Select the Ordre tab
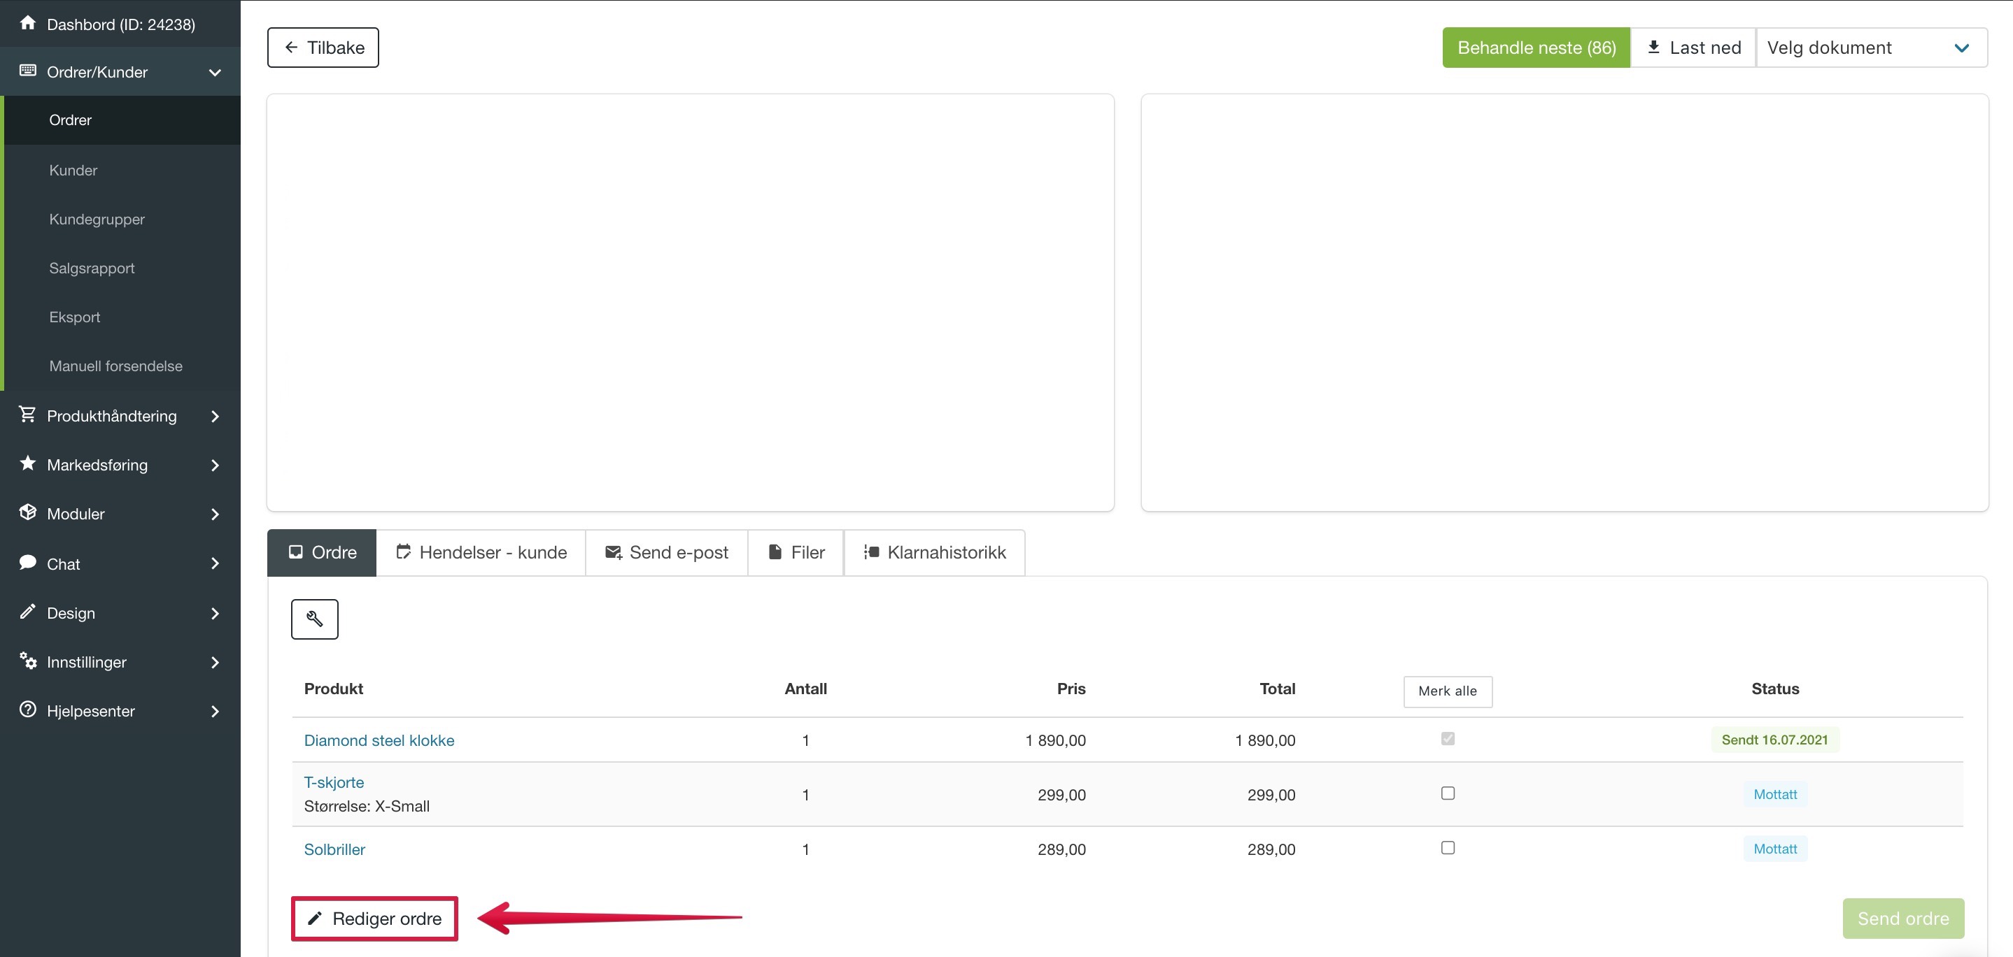Screen dimensions: 2013x957 (322, 553)
